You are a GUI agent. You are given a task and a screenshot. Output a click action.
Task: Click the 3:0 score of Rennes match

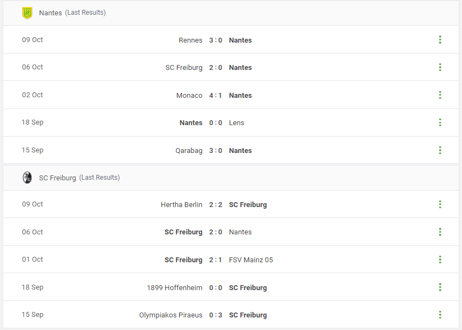coord(216,40)
